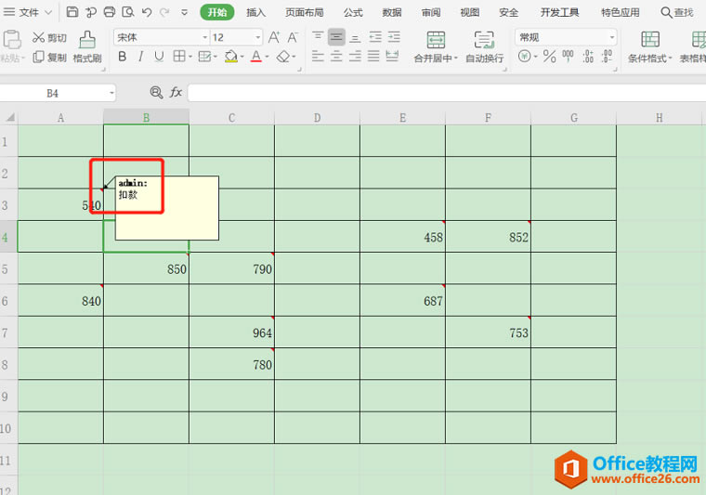The width and height of the screenshot is (706, 495).
Task: Click the percent style icon
Action: [550, 57]
